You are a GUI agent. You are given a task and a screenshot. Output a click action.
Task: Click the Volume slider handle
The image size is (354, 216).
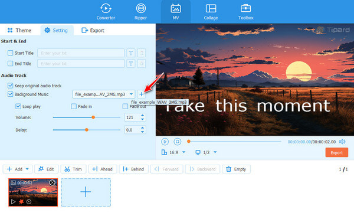pyautogui.click(x=93, y=117)
